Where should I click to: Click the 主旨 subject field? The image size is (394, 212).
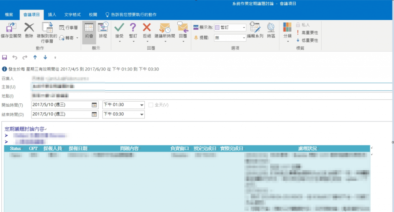pyautogui.click(x=212, y=87)
